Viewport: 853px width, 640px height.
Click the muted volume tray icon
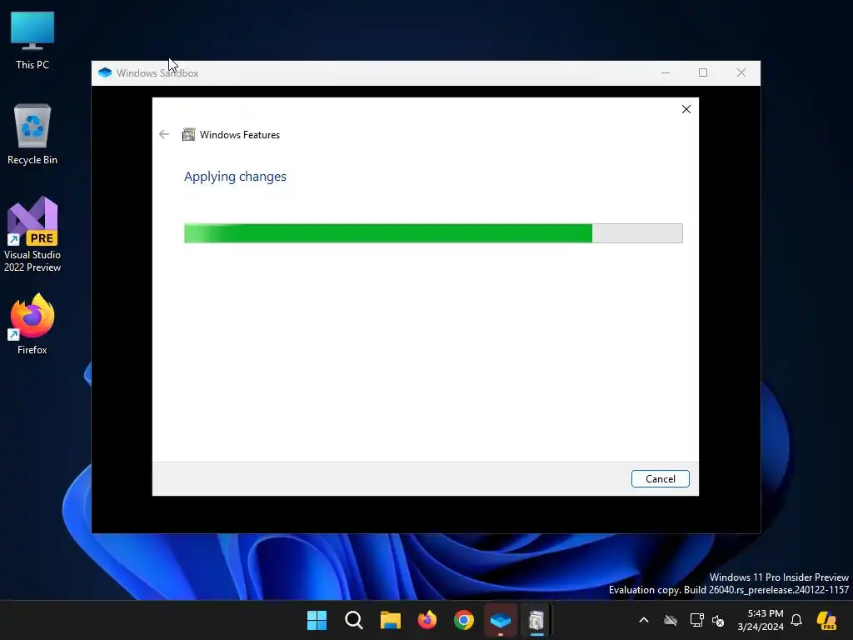[718, 620]
